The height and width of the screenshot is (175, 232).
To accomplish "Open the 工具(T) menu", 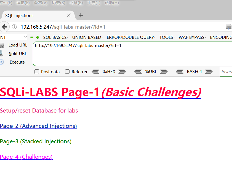I will coord(94,3).
